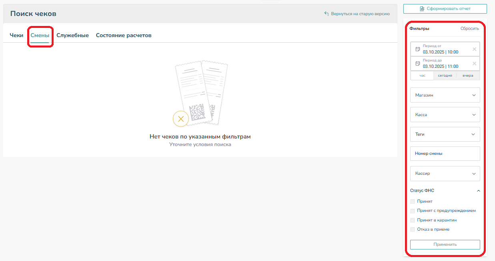495x261 pixels.
Task: Check the Принят status checkbox
Action: click(x=413, y=202)
